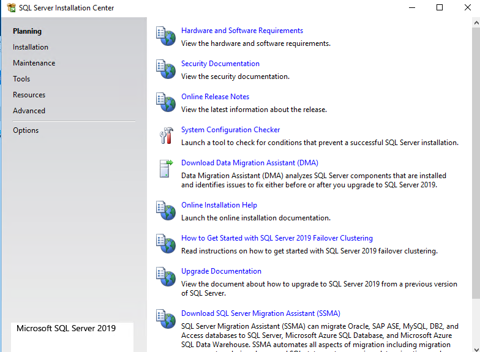Switch to the Options category
This screenshot has height=352, width=480.
(x=26, y=130)
